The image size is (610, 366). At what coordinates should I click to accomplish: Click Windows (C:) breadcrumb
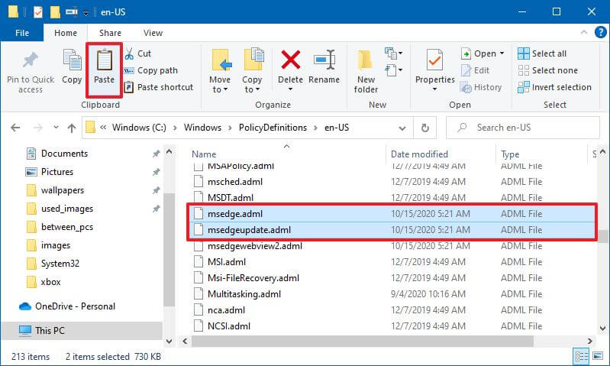tap(139, 128)
